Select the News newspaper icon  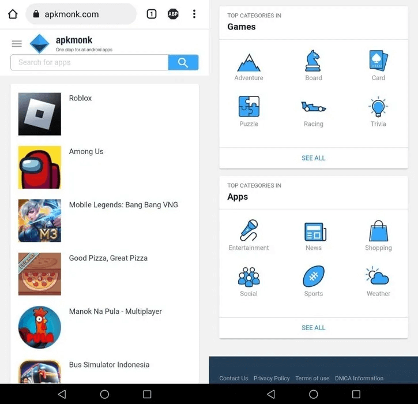pos(315,231)
